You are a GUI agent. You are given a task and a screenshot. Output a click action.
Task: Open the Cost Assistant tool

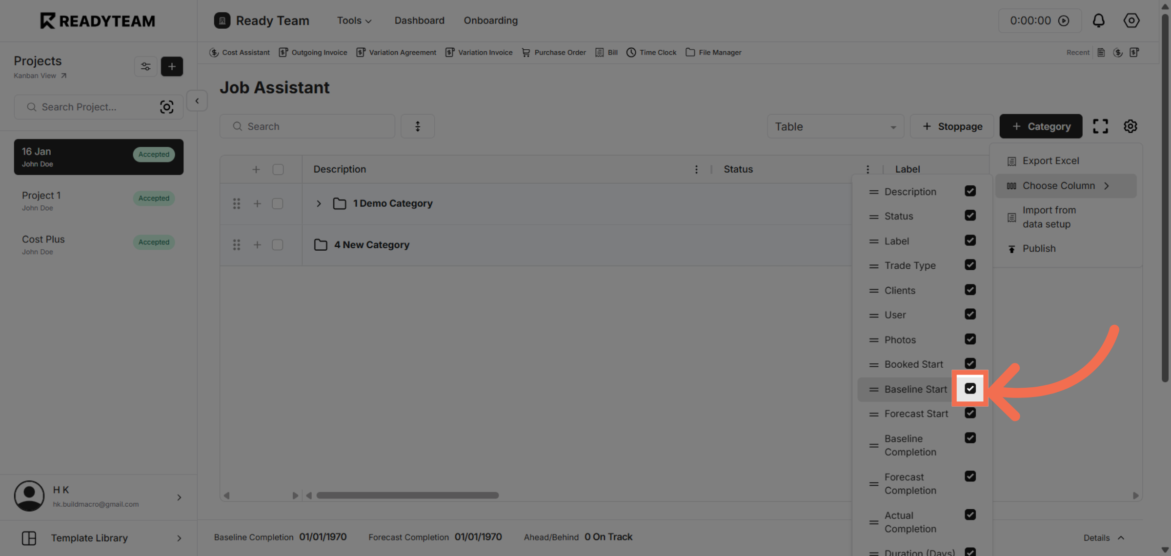point(240,52)
